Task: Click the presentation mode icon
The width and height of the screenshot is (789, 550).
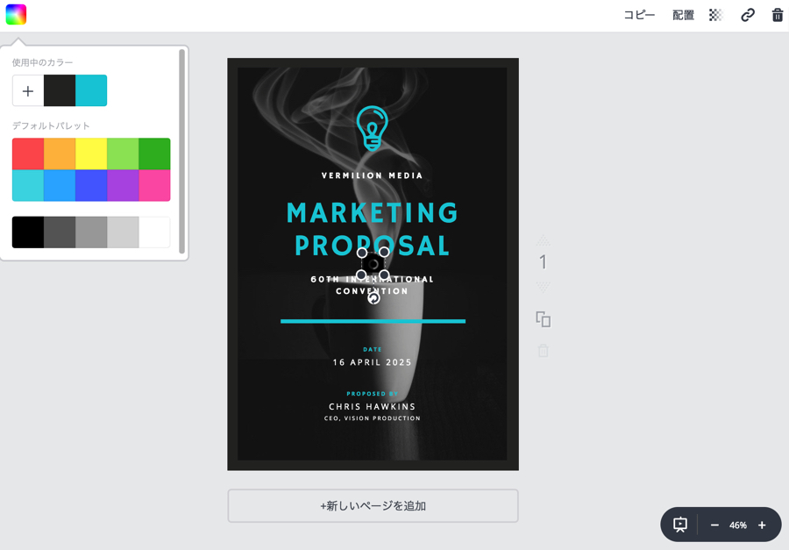Action: click(x=680, y=525)
